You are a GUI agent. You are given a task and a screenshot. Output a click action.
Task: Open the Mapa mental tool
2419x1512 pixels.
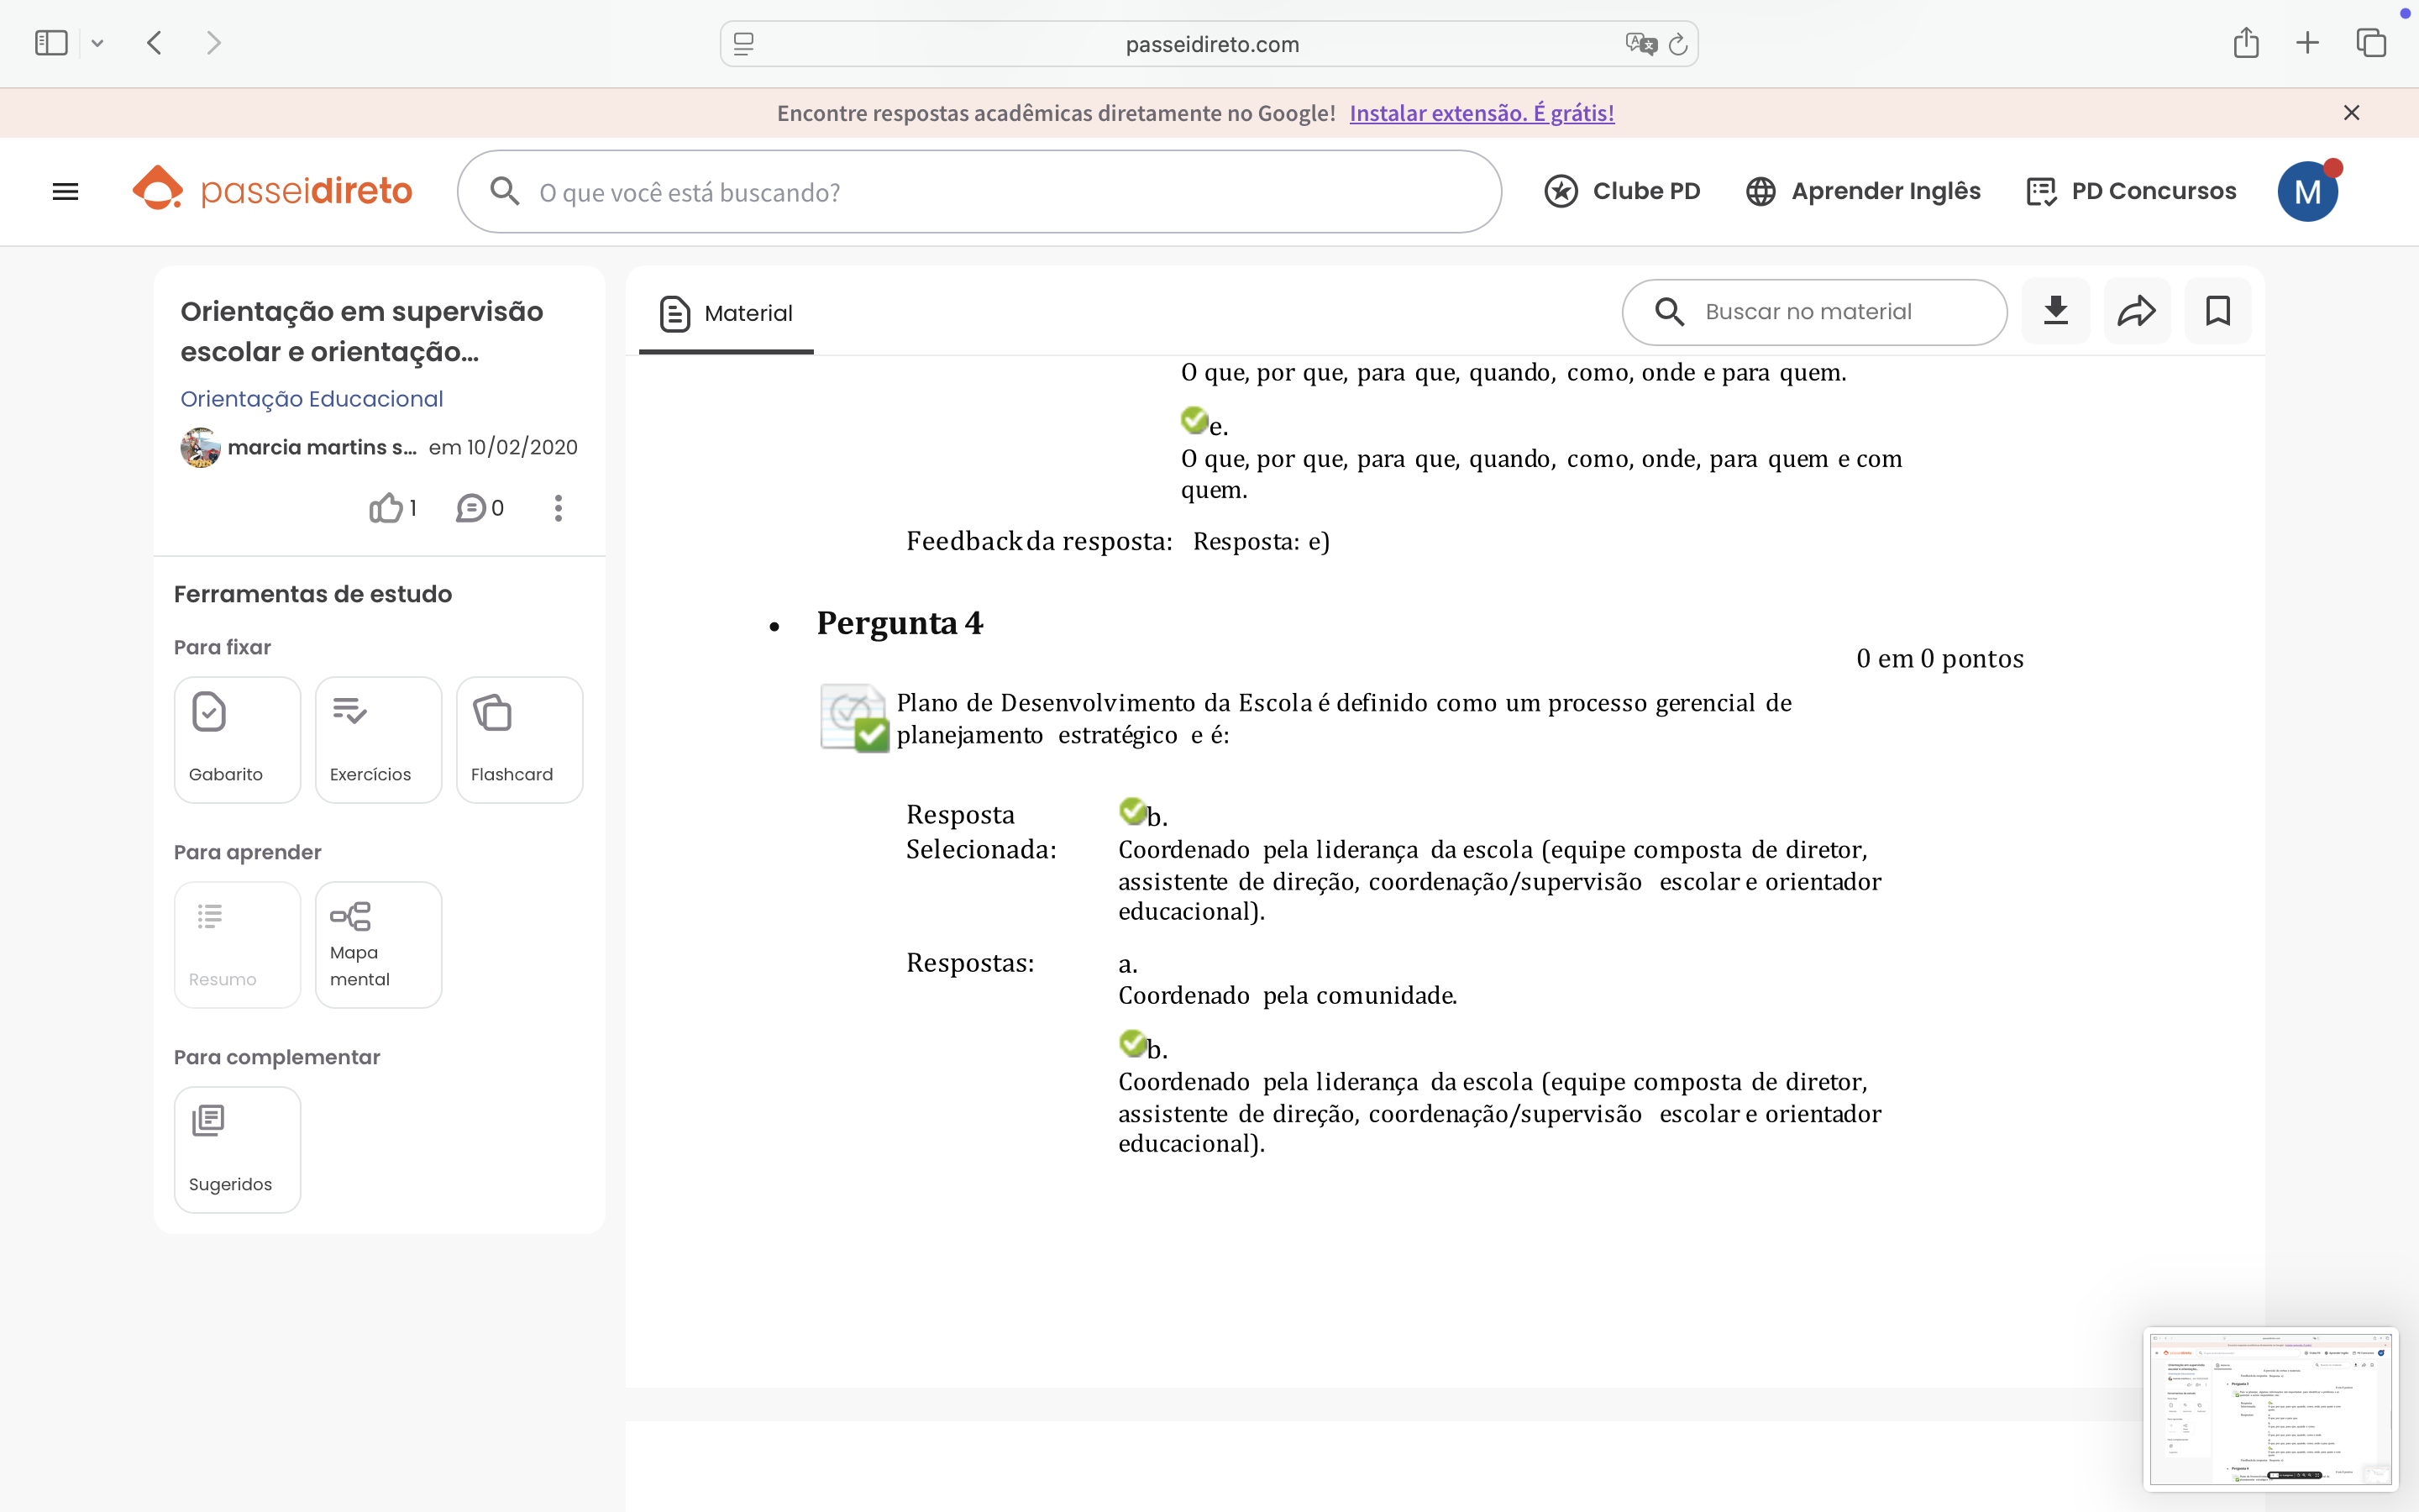[x=378, y=944]
